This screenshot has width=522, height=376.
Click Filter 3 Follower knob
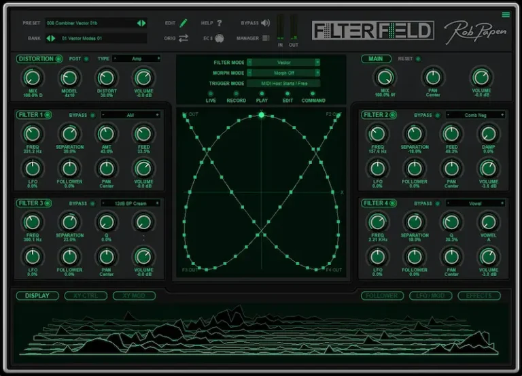(x=69, y=257)
